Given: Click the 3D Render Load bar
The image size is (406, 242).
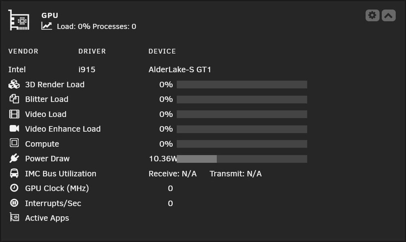Looking at the screenshot, I should click(242, 85).
